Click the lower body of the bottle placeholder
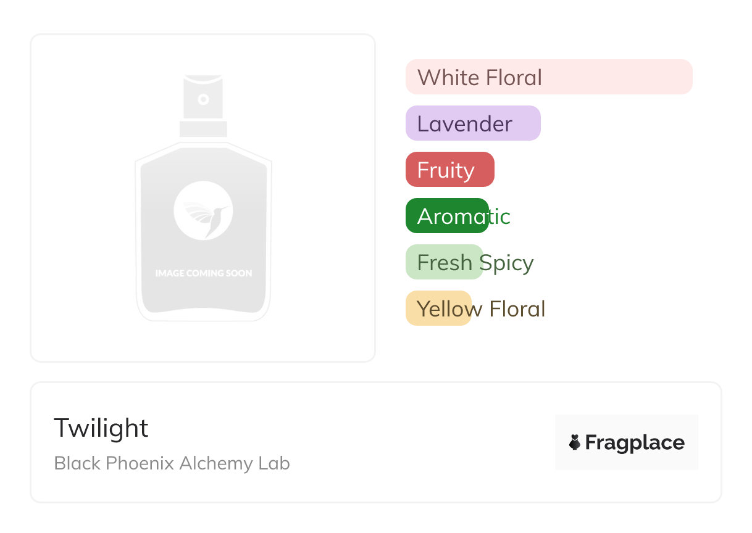 tap(203, 296)
